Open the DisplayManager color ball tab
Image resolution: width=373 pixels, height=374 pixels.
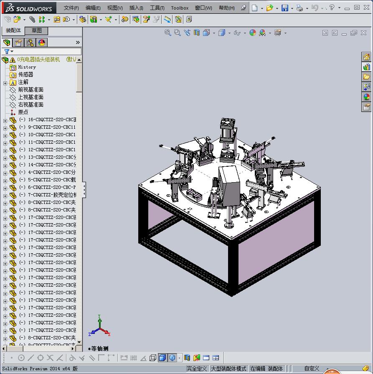point(42,43)
